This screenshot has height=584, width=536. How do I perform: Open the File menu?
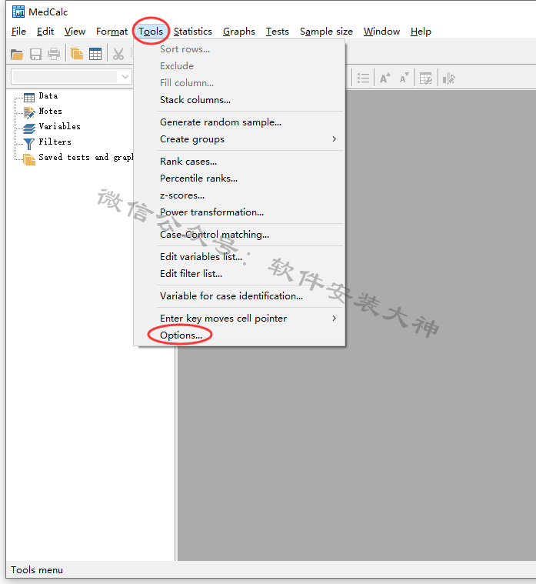click(x=18, y=32)
